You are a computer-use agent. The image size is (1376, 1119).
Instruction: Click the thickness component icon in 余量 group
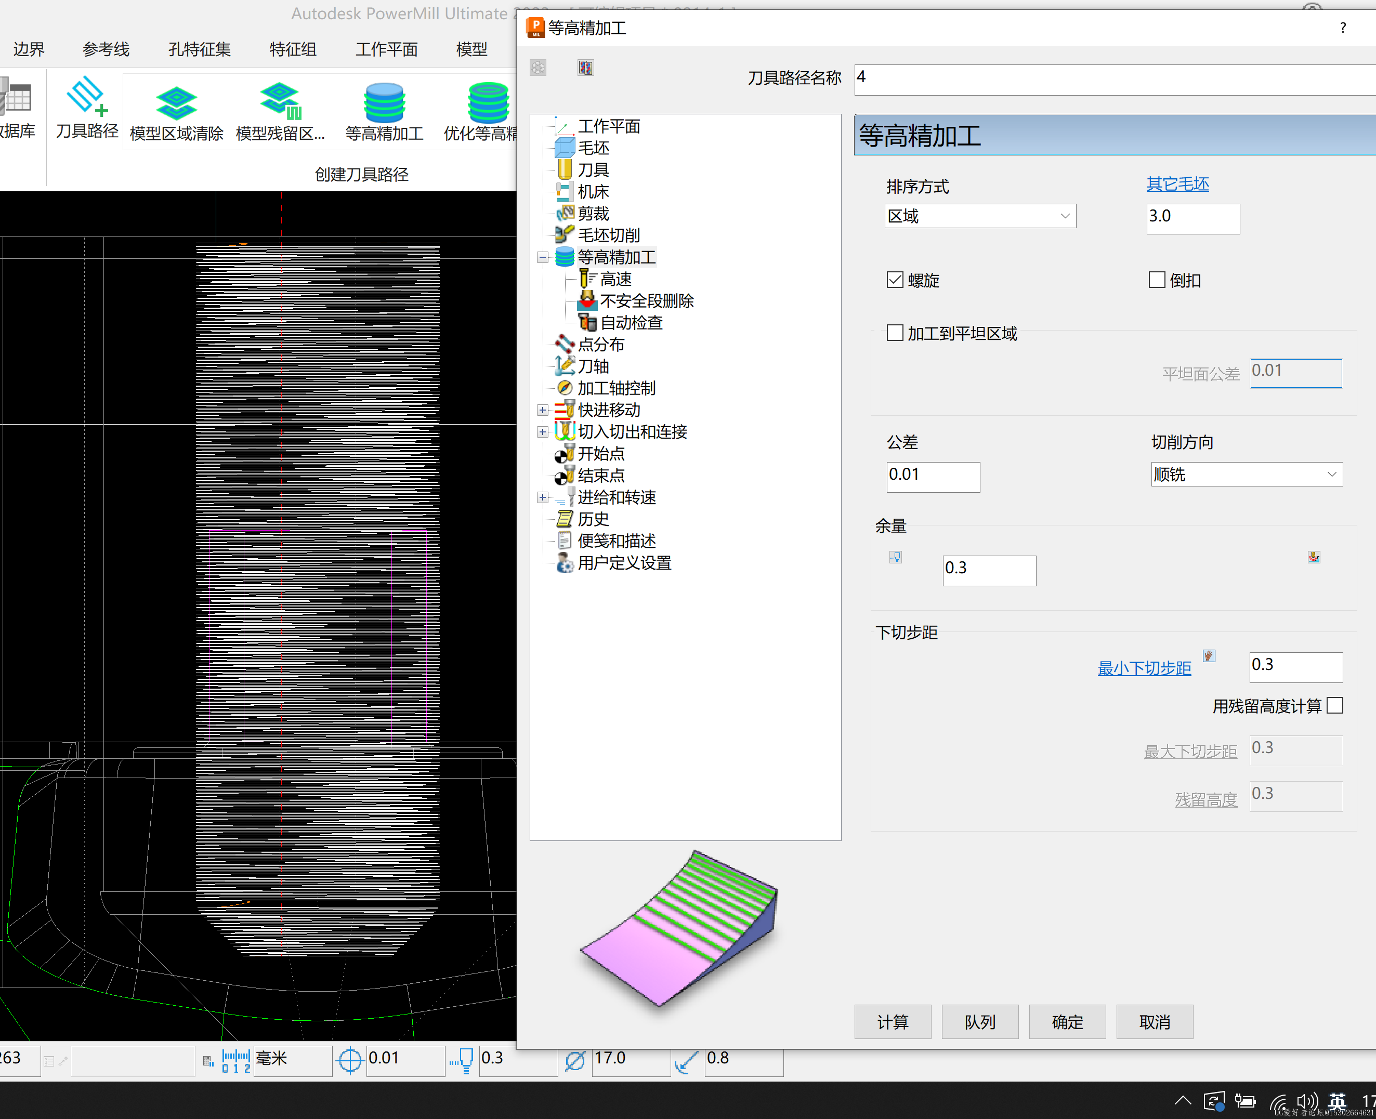(1314, 557)
